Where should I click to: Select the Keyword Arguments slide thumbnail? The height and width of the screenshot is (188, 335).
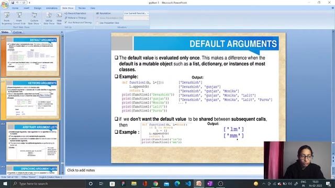coord(32,99)
